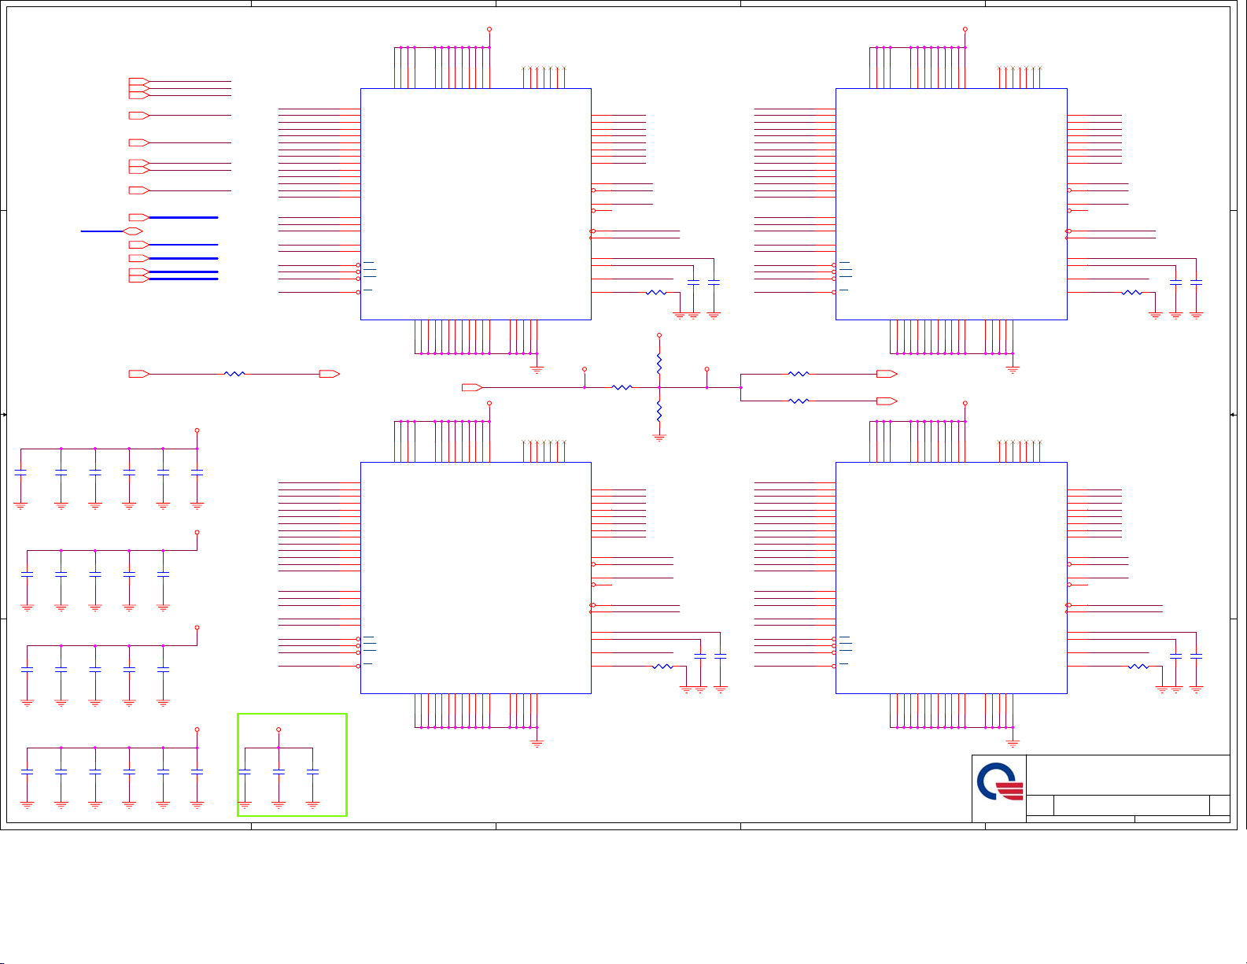Select the upper series resistor right of divider
This screenshot has width=1247, height=964.
[799, 374]
